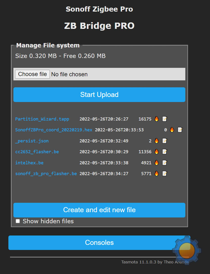Click the Choose file button
Image resolution: width=210 pixels, height=274 pixels.
coord(32,74)
